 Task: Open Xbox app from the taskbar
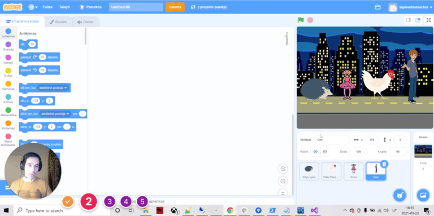[174, 210]
